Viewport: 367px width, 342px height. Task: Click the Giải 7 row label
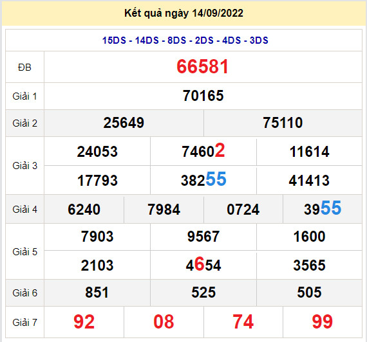(24, 322)
